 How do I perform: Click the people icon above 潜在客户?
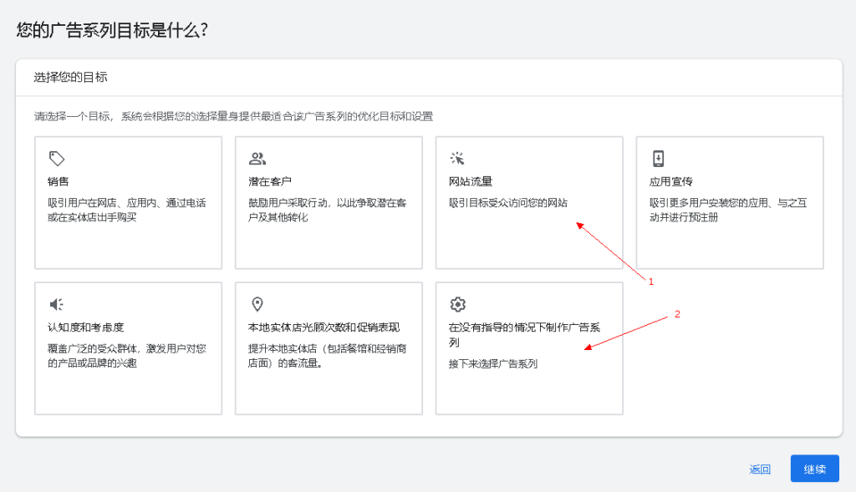click(257, 158)
